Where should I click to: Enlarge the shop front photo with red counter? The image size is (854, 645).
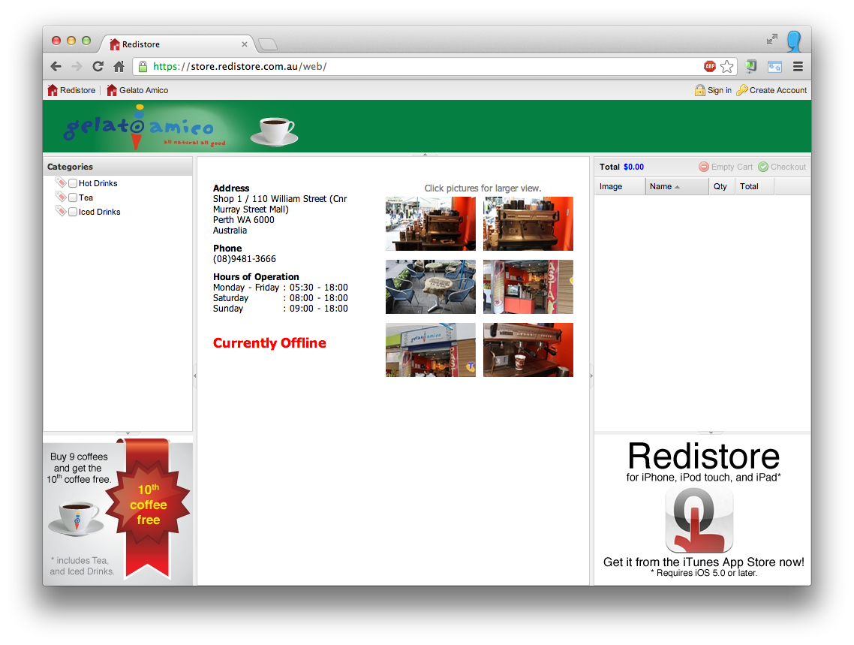point(528,287)
